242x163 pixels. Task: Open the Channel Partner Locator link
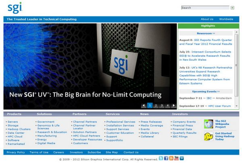click(x=84, y=127)
